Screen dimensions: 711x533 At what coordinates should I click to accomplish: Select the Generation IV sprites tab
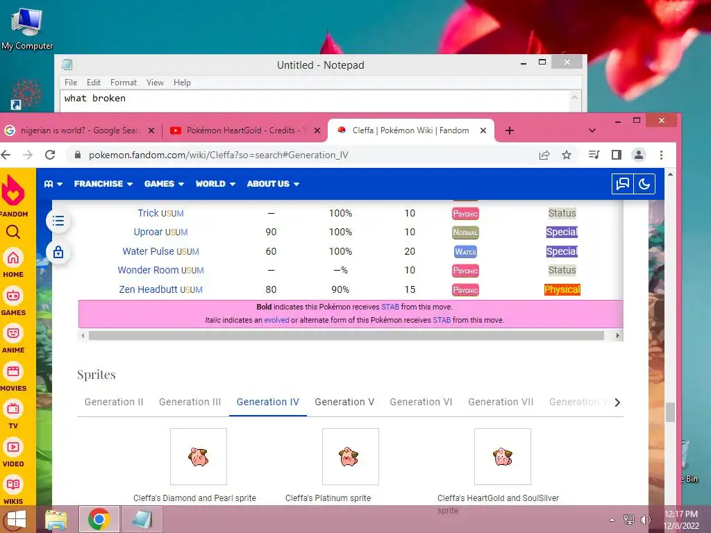(x=268, y=402)
